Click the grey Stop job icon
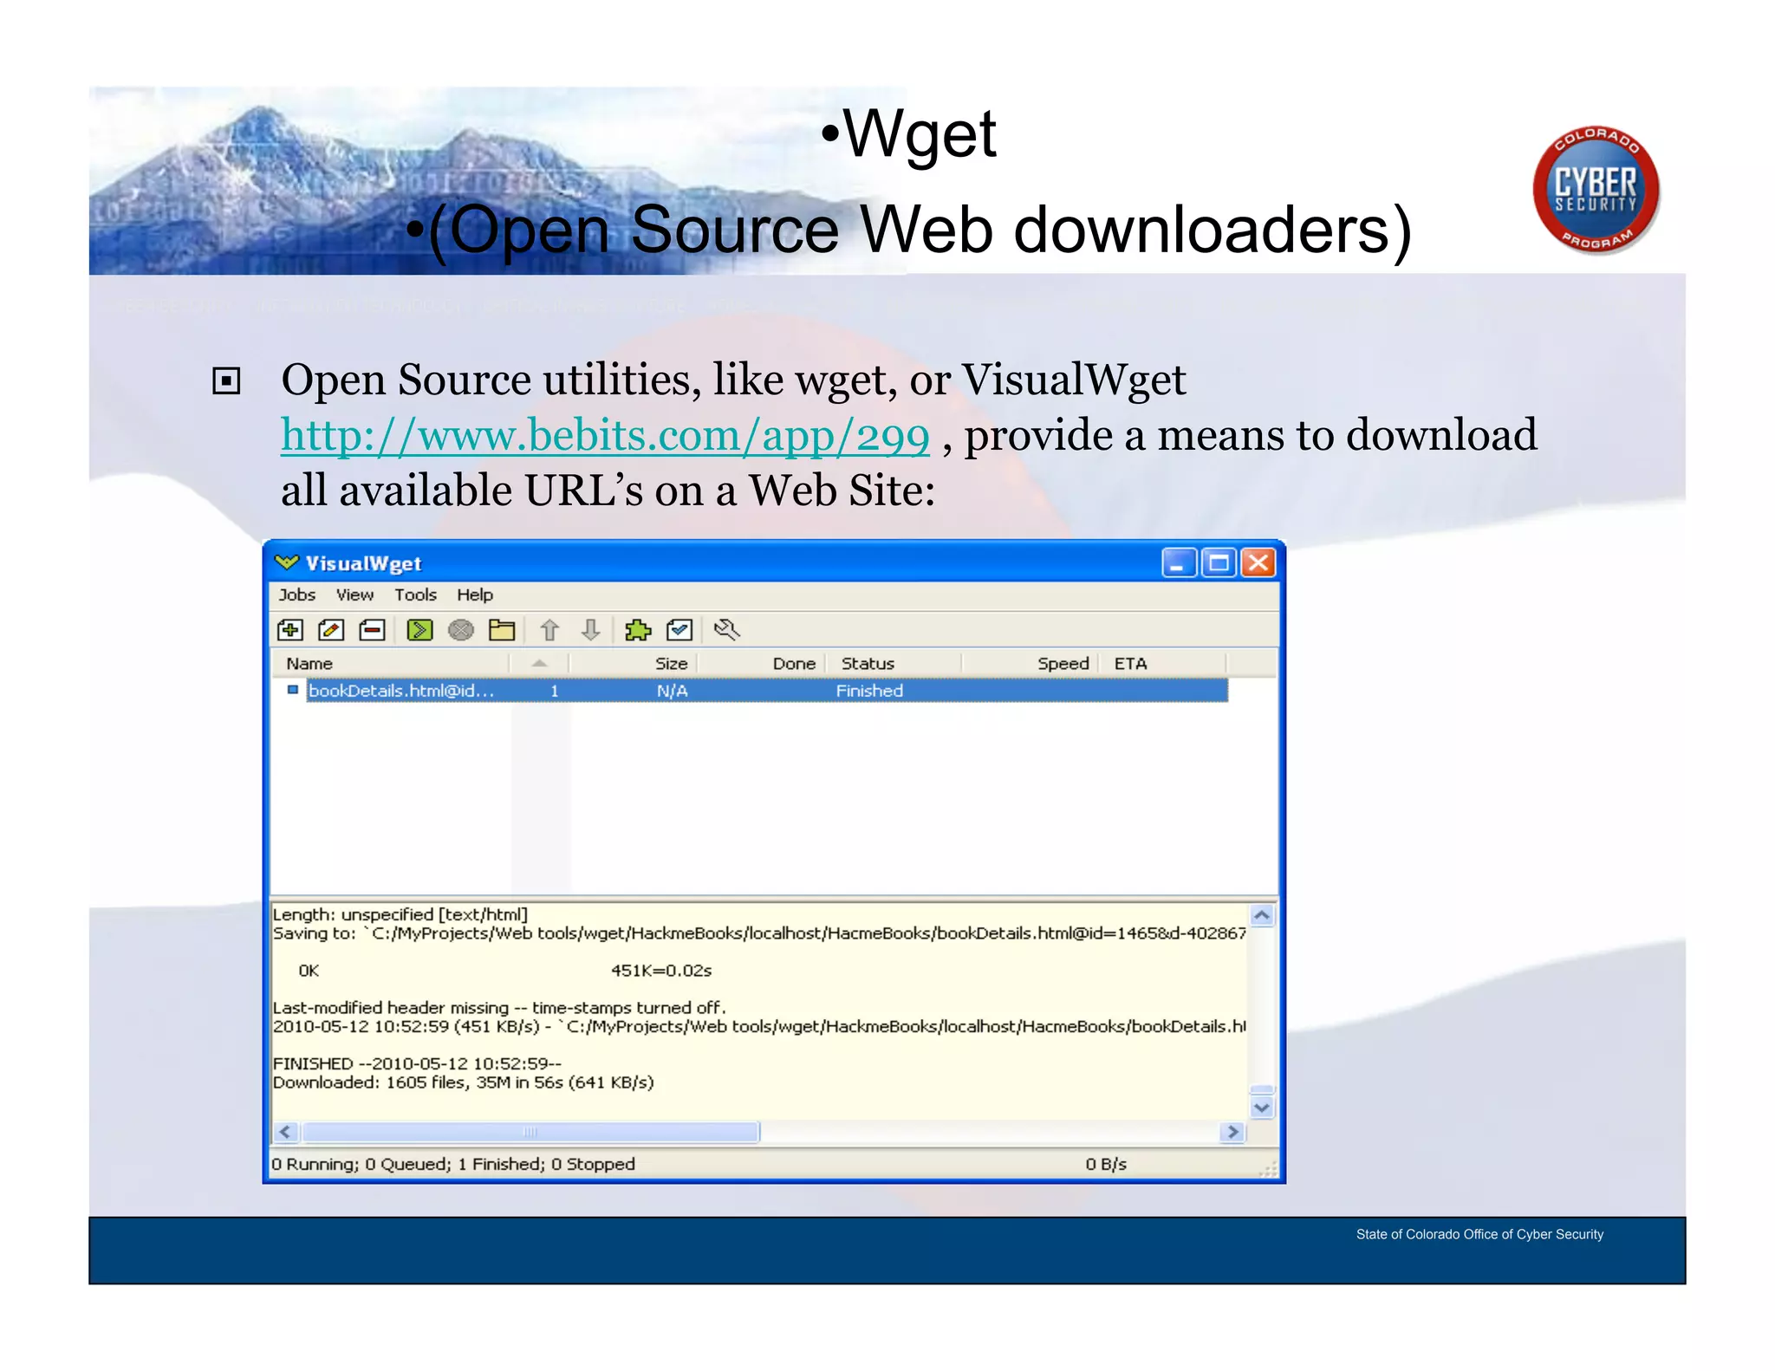 click(461, 630)
